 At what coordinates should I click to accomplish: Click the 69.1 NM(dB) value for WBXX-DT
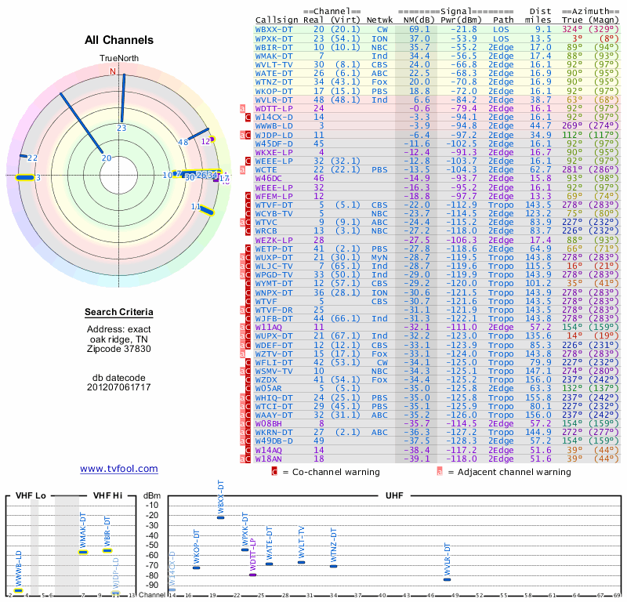tap(419, 30)
